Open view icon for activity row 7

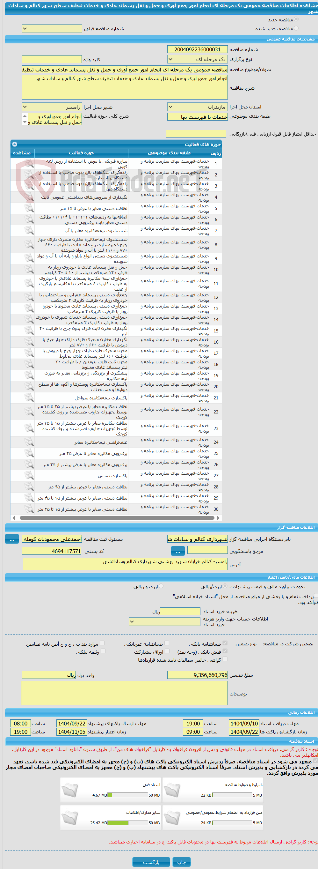[x=29, y=230]
